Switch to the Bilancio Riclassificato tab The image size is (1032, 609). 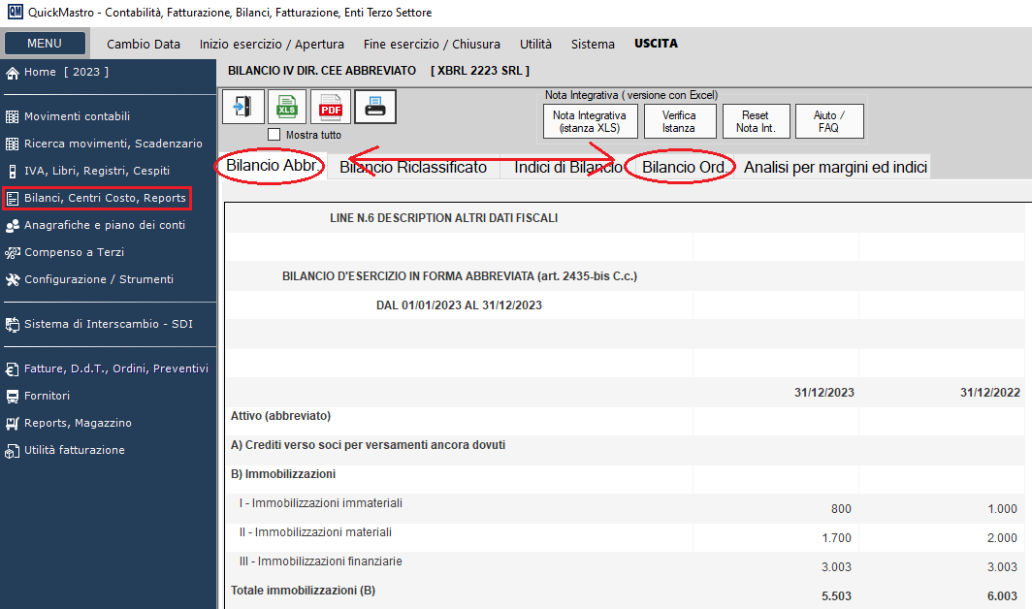pos(413,168)
